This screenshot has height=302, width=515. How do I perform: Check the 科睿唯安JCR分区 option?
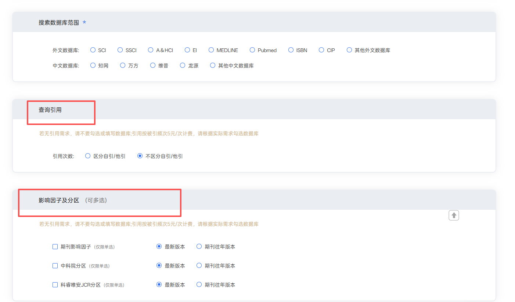55,284
